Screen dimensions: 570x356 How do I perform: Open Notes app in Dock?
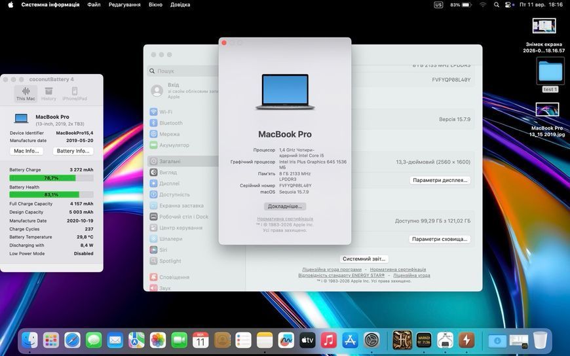[265, 340]
